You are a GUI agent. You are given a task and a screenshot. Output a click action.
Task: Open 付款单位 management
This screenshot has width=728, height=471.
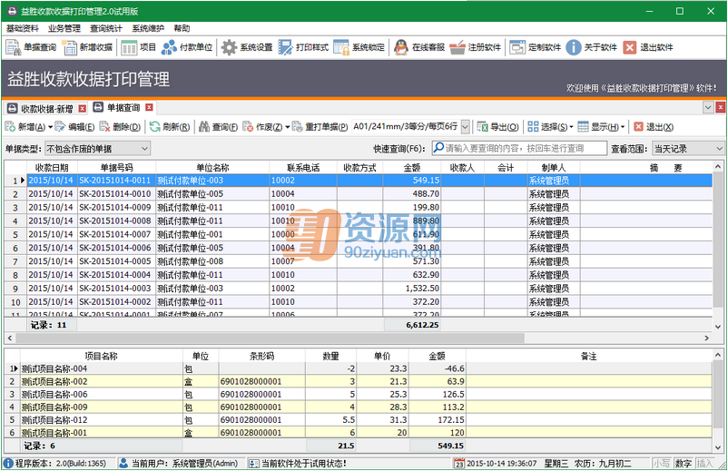[x=187, y=47]
